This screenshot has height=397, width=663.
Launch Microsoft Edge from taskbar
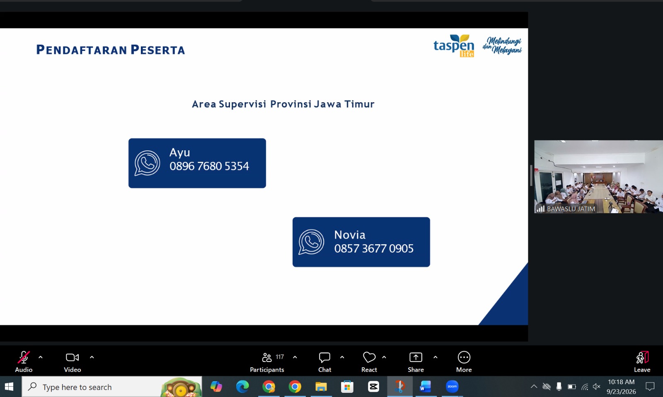[242, 387]
